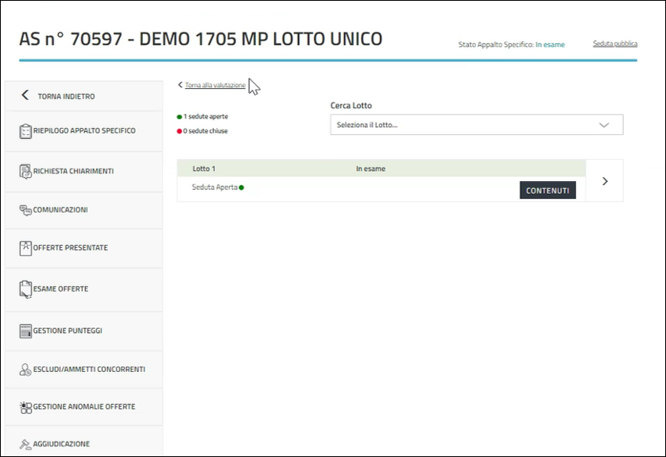Viewport: 666px width, 457px height.
Task: Click the Riepilogo Appalto Specifico clipboard icon
Action: coord(25,131)
